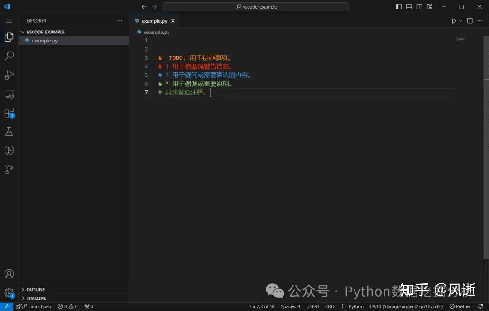Open Explorer Views and More Actions ellipsis
This screenshot has width=489, height=311.
(120, 21)
